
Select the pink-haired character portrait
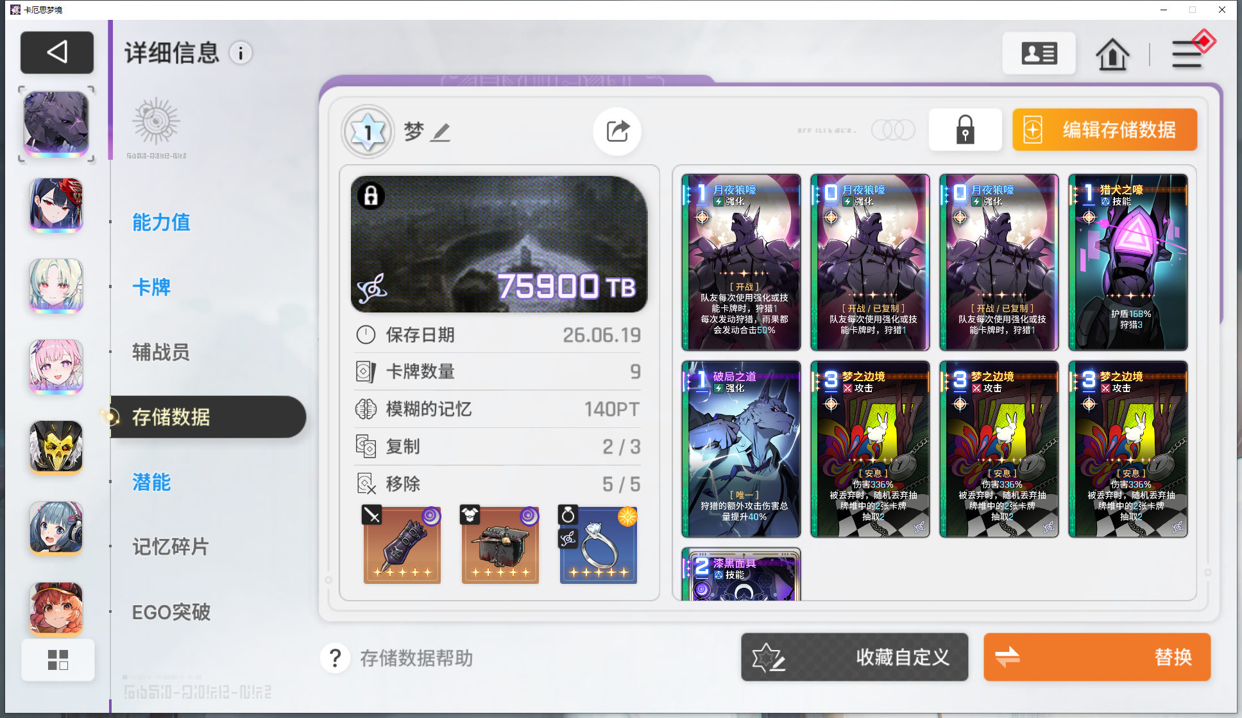pyautogui.click(x=56, y=367)
